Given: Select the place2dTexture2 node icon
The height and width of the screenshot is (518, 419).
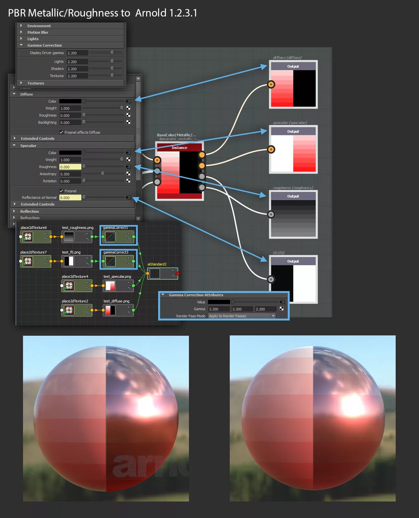Looking at the screenshot, I should [69, 310].
